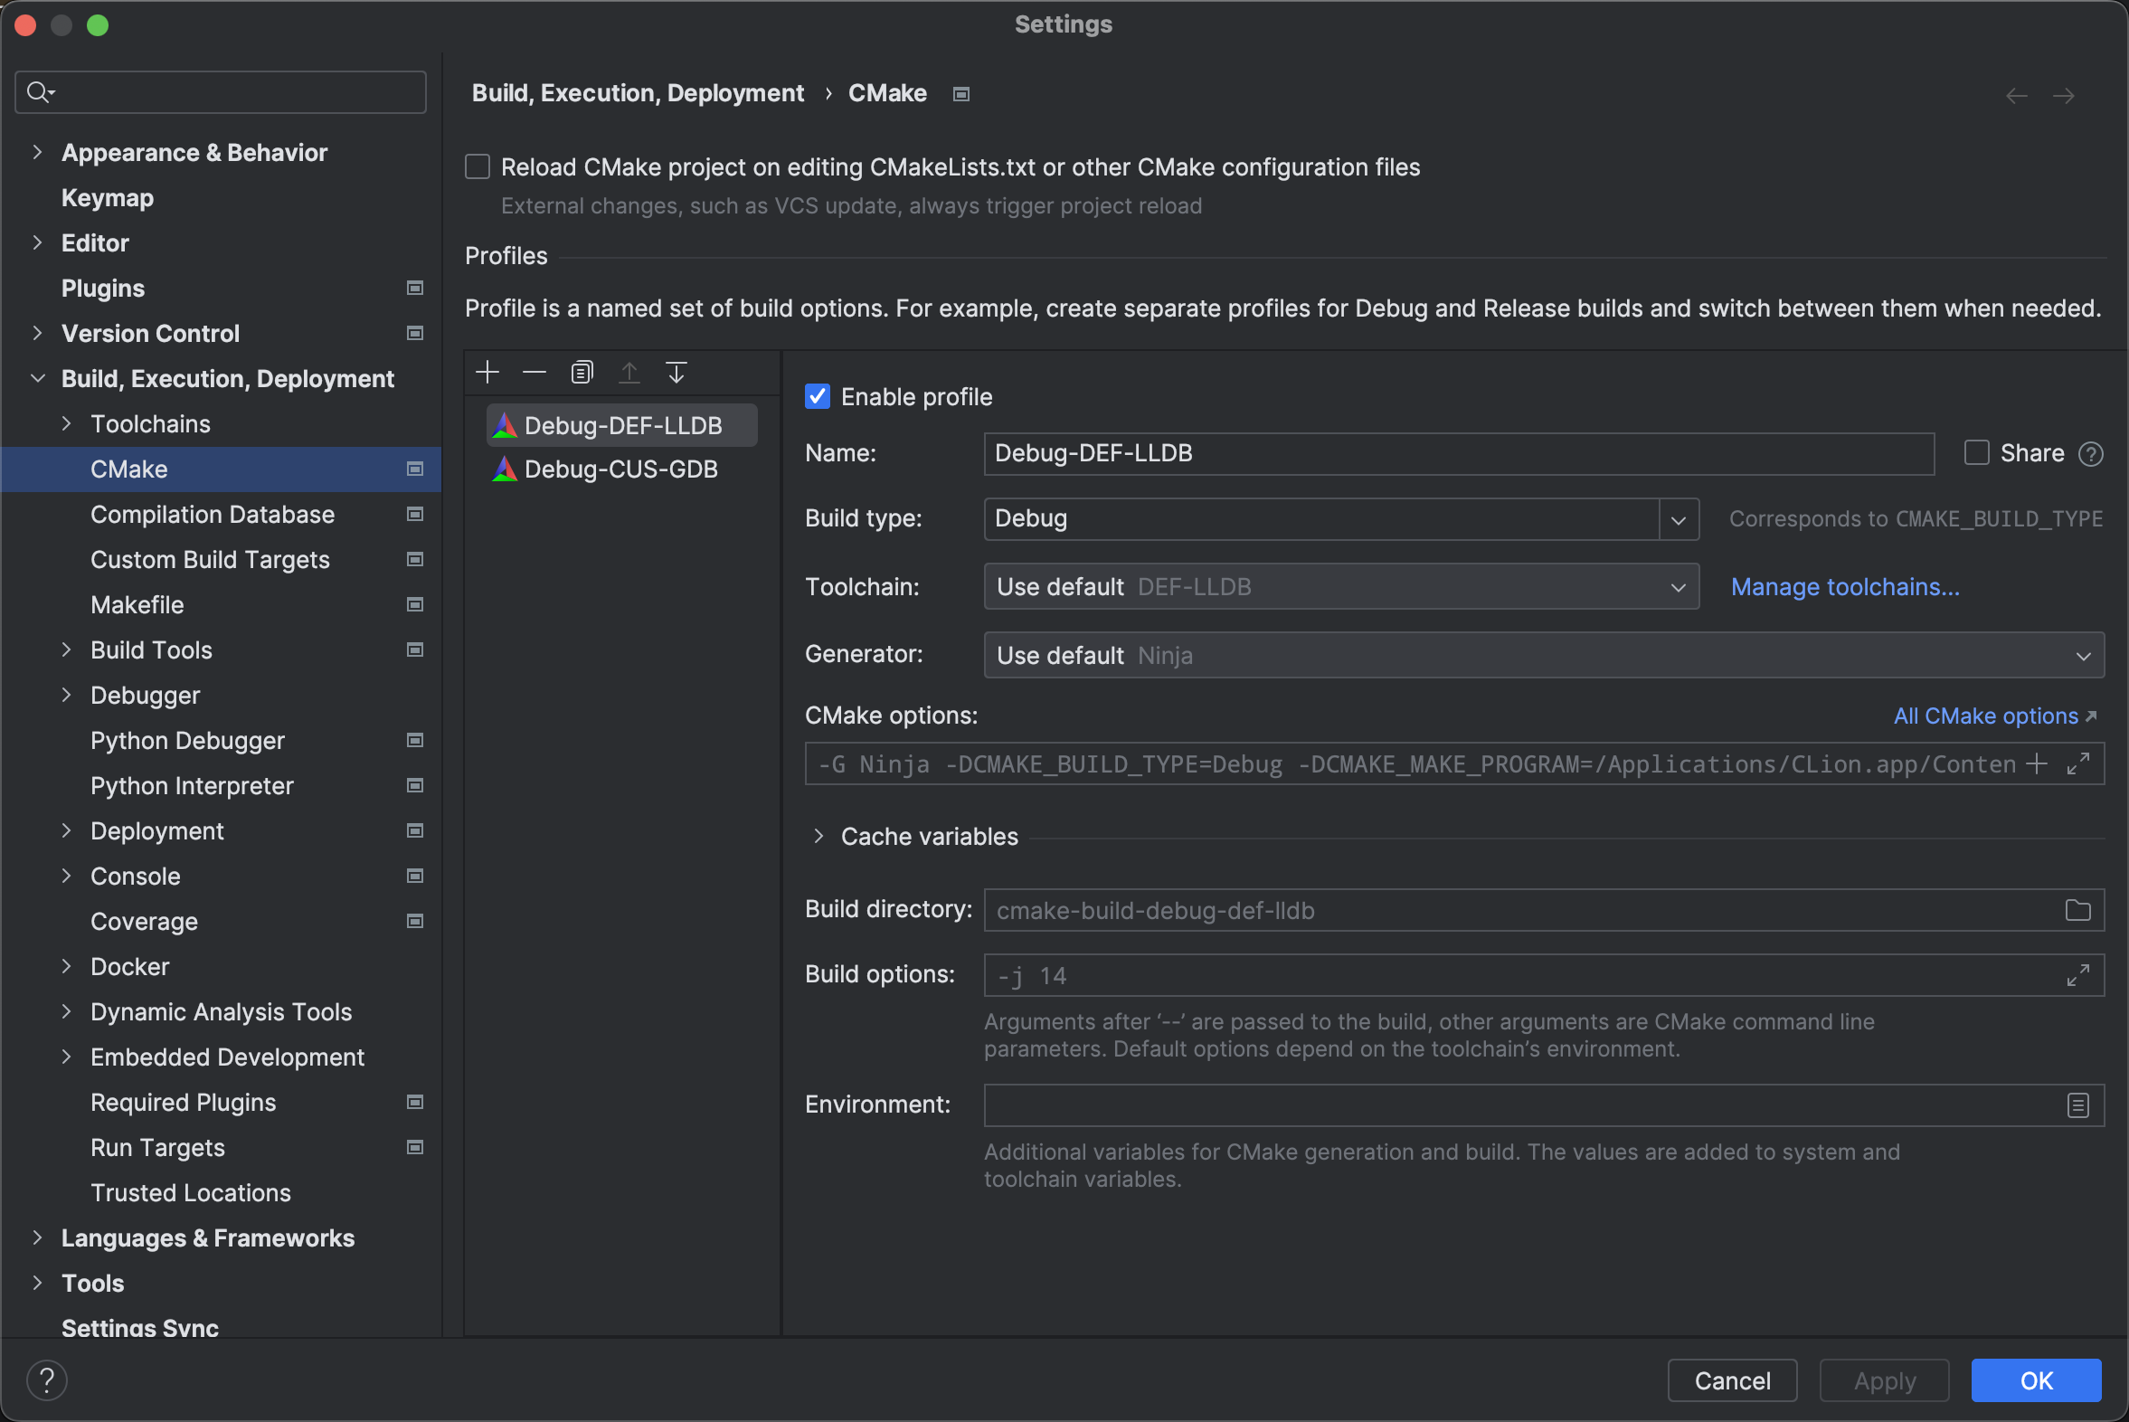Remove the selected CMake profile
2129x1422 pixels.
(535, 373)
